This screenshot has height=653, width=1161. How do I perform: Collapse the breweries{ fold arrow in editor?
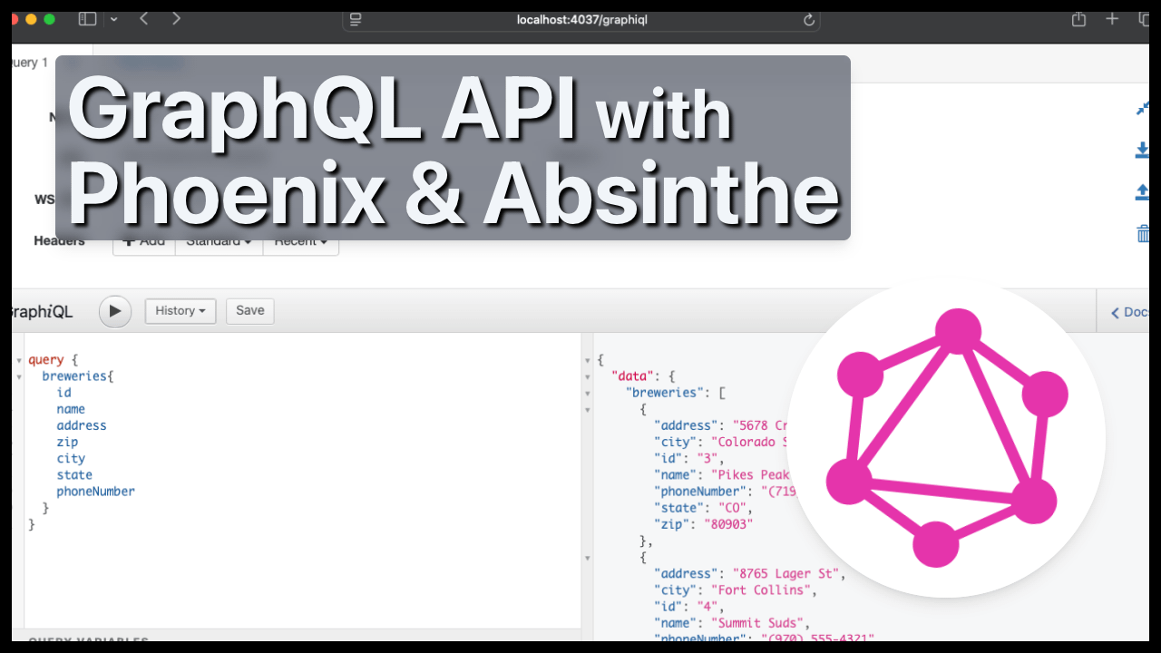[x=18, y=377]
